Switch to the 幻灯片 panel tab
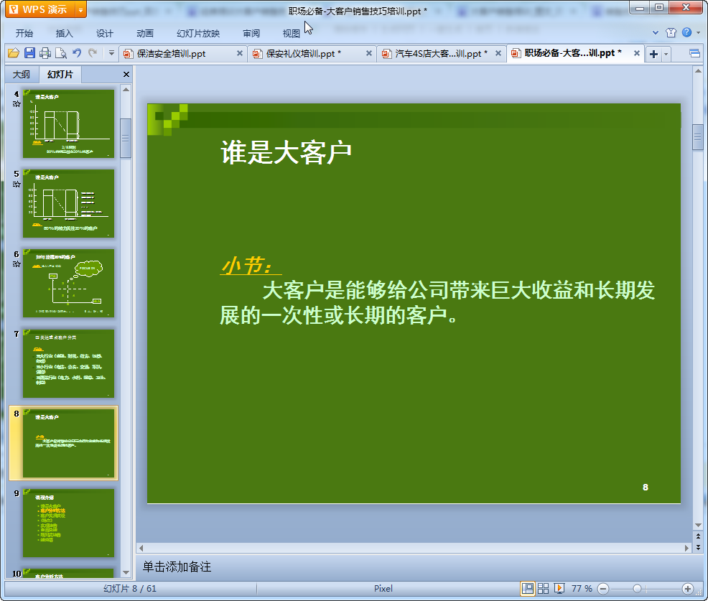The width and height of the screenshot is (708, 601). [60, 75]
